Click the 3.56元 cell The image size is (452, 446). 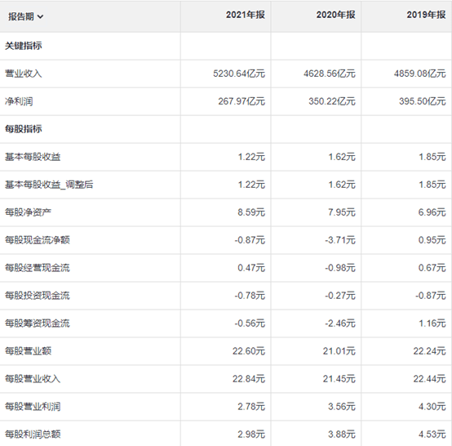pos(342,407)
